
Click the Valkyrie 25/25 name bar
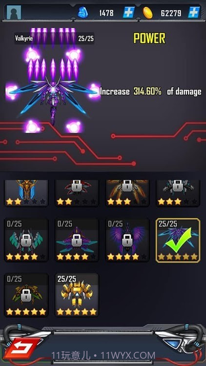pos(54,38)
